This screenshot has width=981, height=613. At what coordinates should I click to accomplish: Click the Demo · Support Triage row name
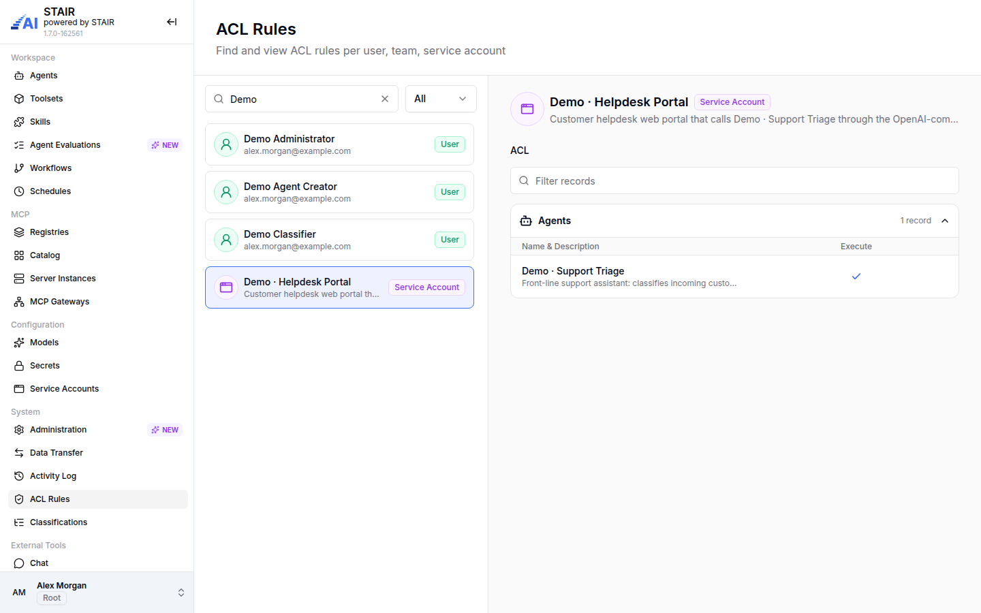tap(573, 271)
